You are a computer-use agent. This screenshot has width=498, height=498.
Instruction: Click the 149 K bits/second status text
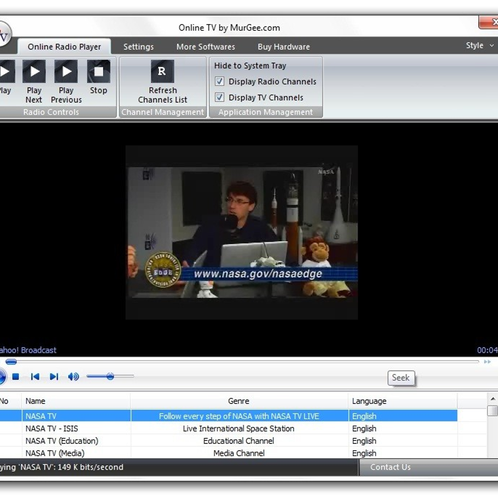pos(90,467)
